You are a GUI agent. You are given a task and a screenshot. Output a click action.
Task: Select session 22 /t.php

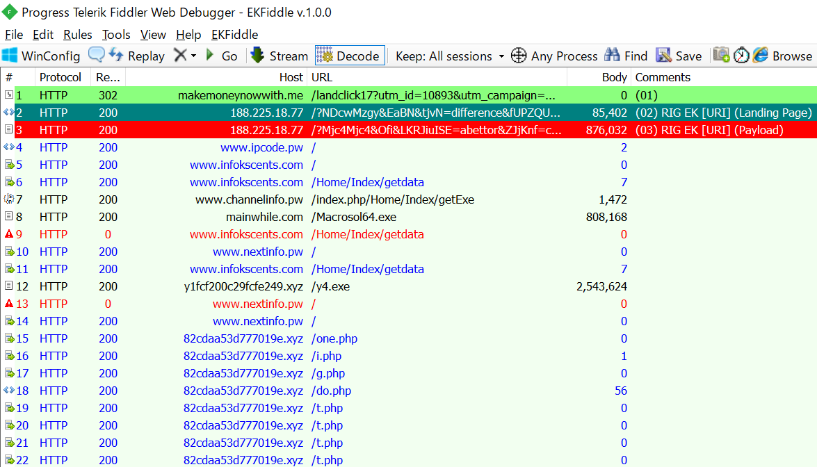[409, 459]
